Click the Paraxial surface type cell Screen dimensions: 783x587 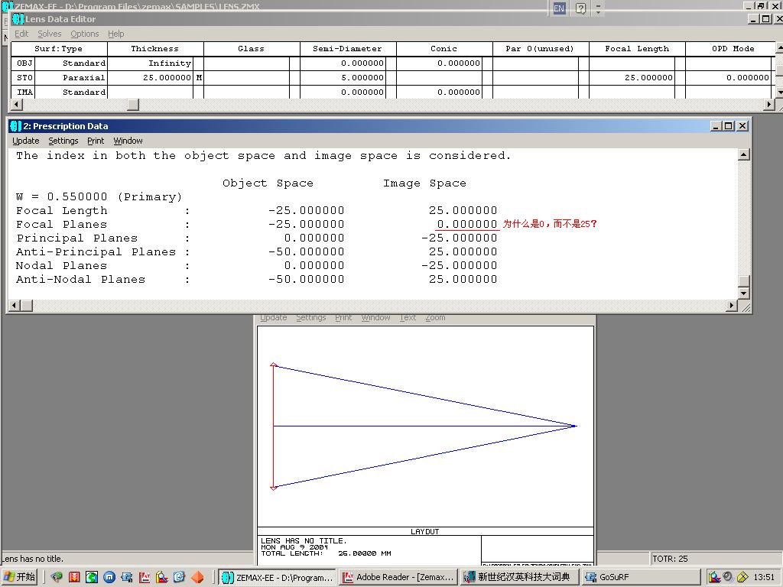pos(71,77)
